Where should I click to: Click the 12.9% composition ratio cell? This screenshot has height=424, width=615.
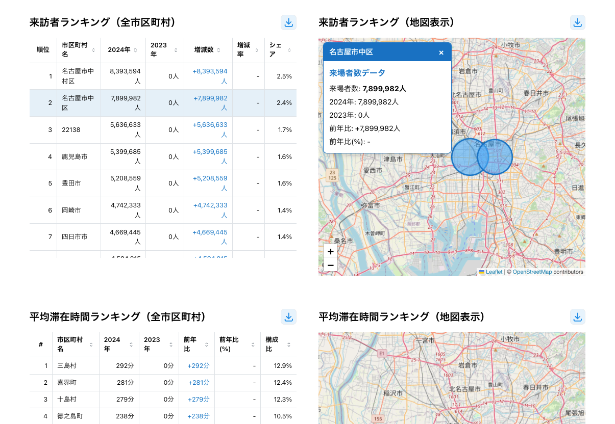(x=279, y=365)
